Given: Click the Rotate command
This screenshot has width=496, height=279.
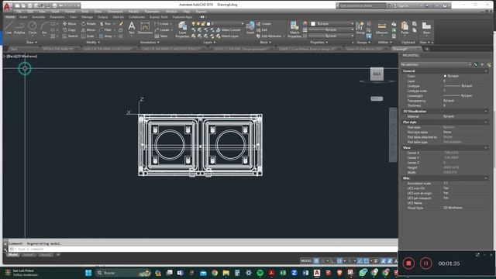Looking at the screenshot, I should [x=88, y=24].
